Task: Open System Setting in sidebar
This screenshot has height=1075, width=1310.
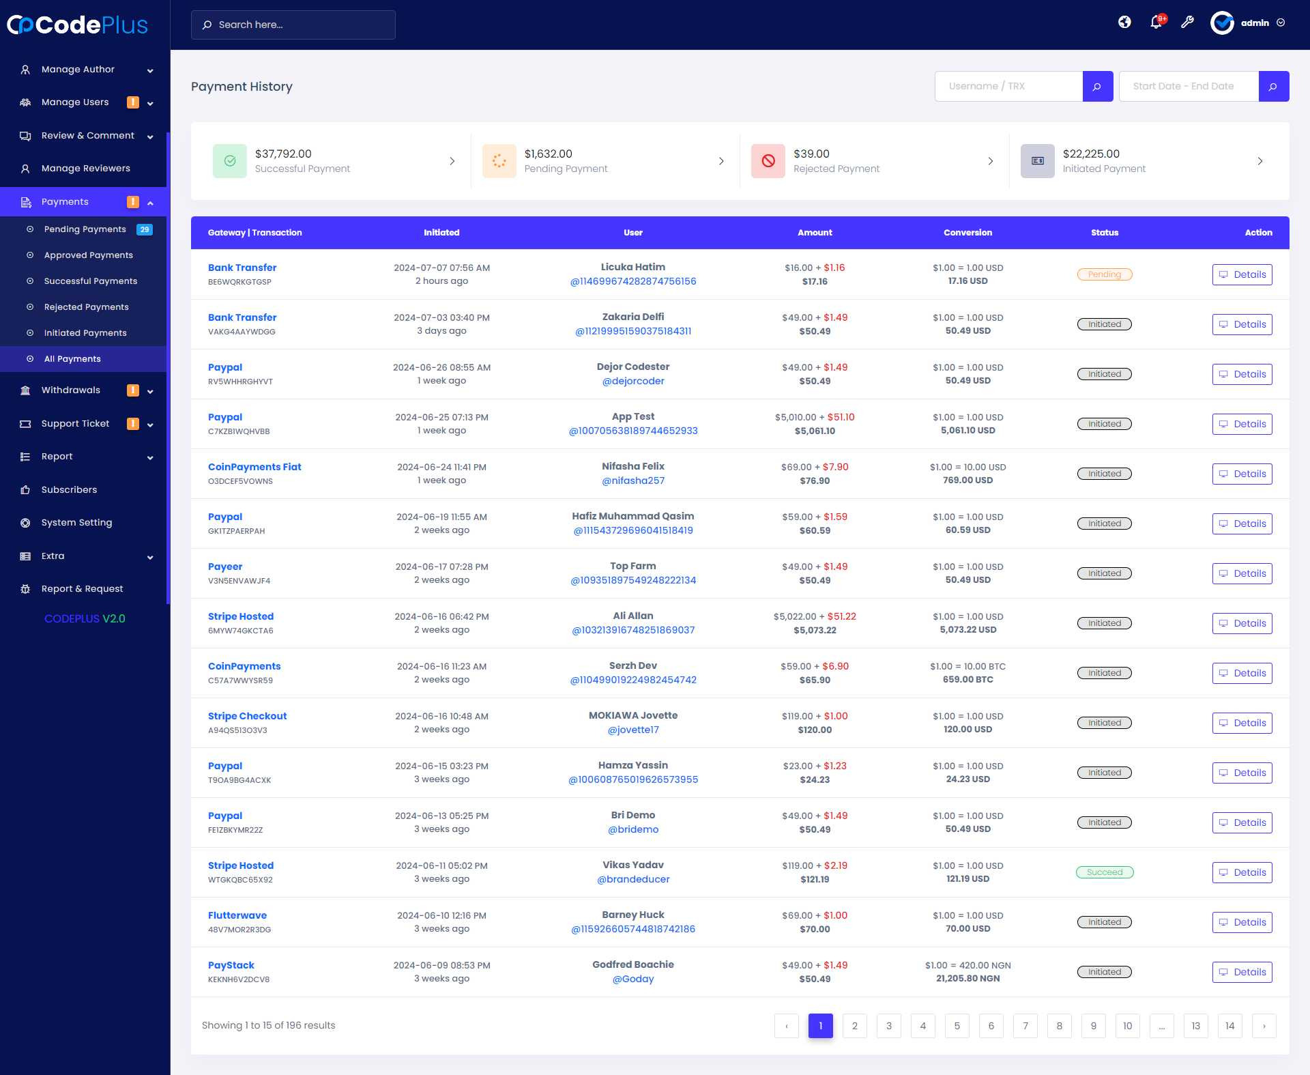Action: [76, 523]
